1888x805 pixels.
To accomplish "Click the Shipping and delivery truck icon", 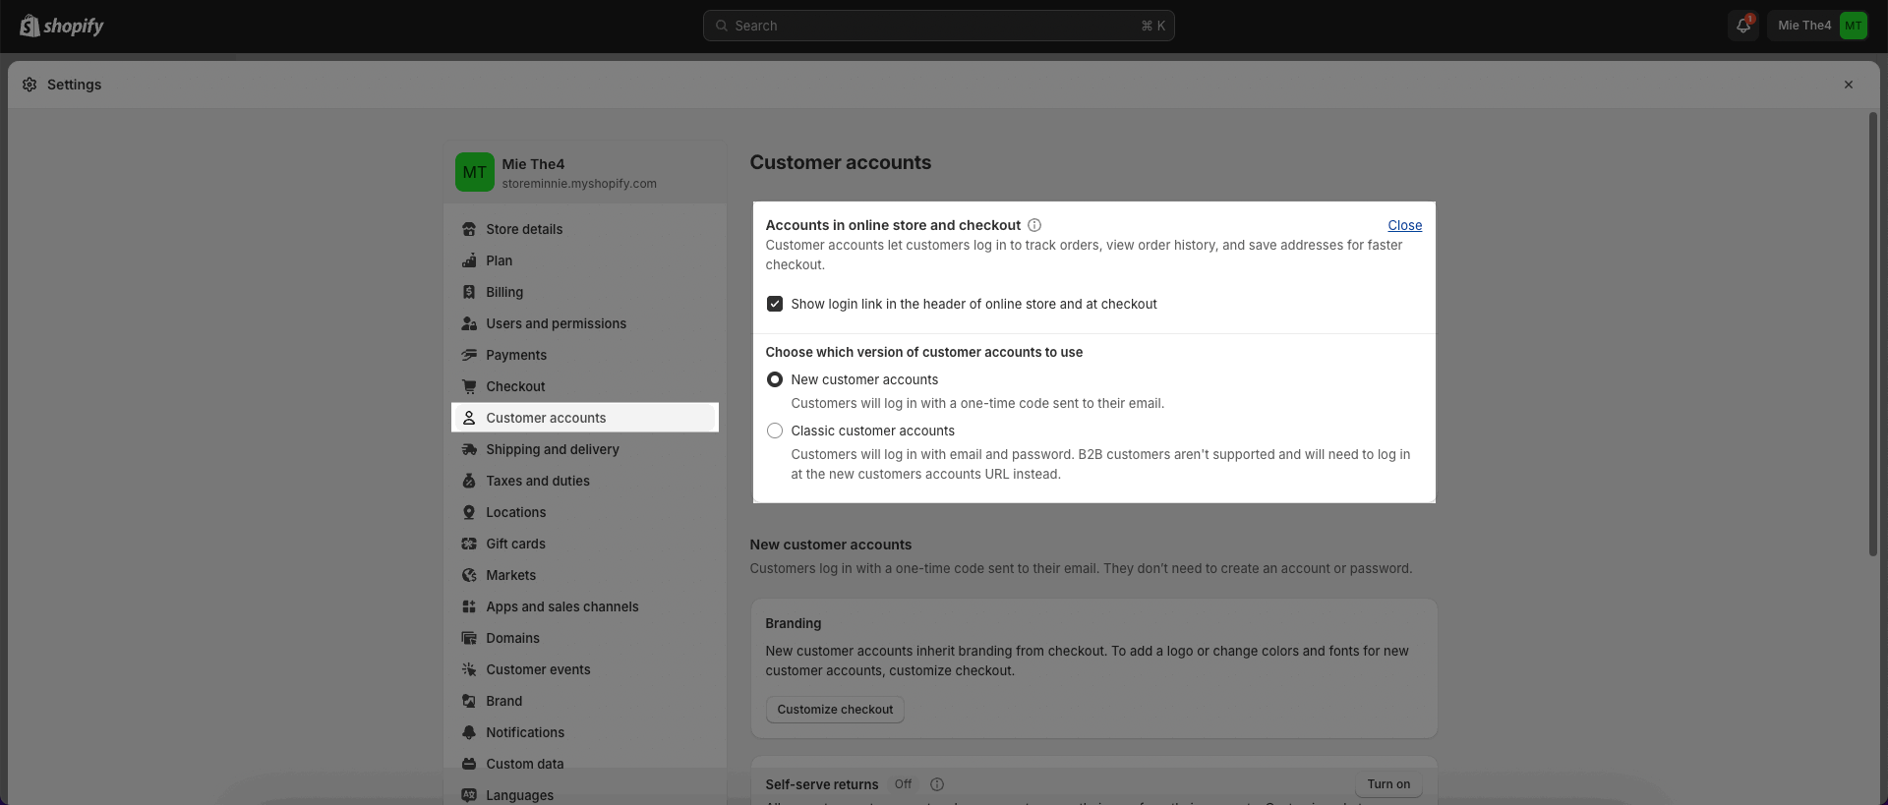I will click(x=469, y=449).
